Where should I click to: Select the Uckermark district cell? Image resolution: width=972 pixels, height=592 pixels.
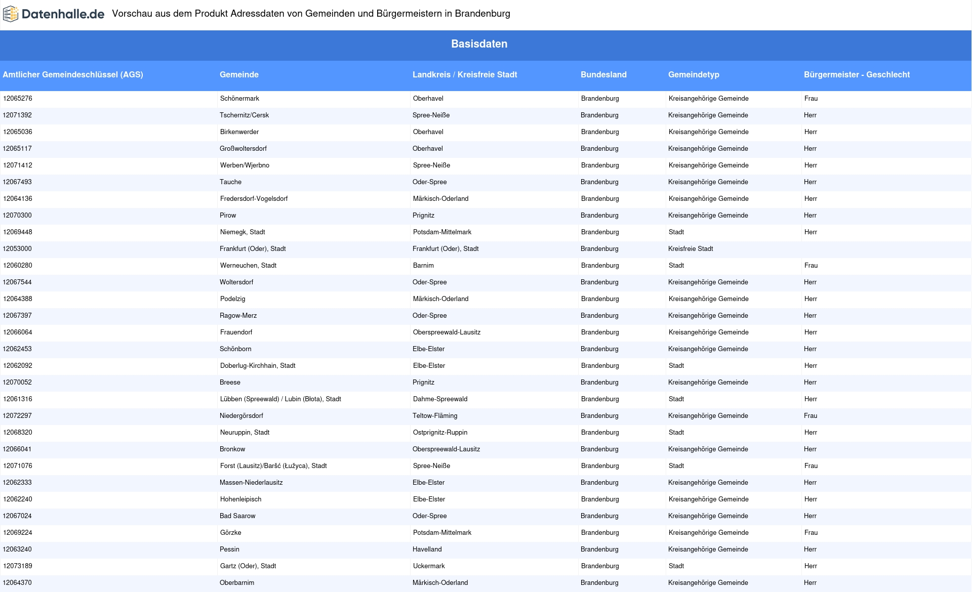point(494,566)
